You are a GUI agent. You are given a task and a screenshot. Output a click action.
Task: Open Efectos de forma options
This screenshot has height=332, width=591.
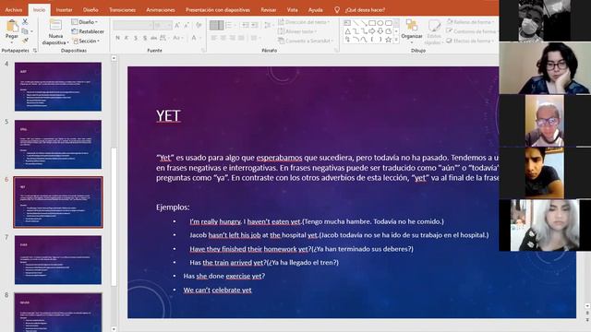point(470,41)
